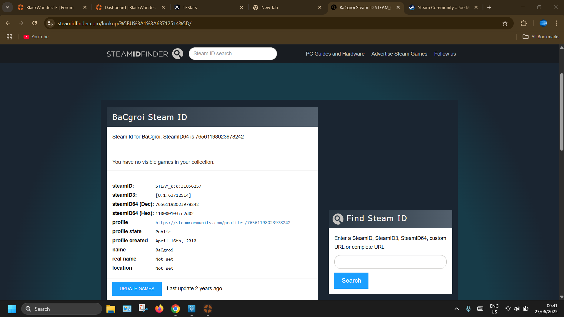The image size is (564, 317).
Task: Open Follow us menu link
Action: point(445,54)
